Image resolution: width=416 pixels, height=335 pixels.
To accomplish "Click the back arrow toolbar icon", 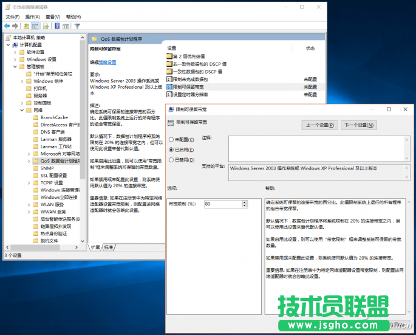I will tap(7, 26).
